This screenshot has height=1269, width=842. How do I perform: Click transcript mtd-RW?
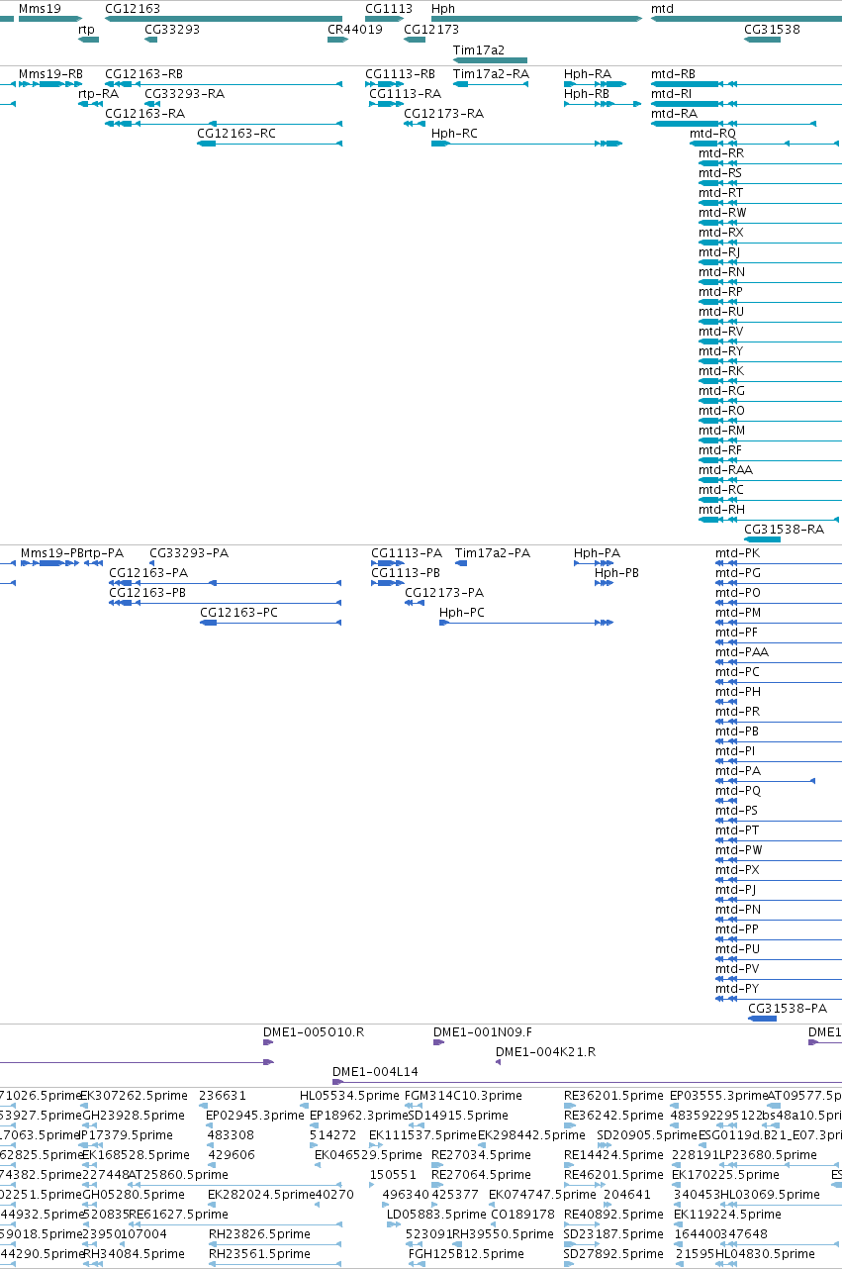coord(770,224)
